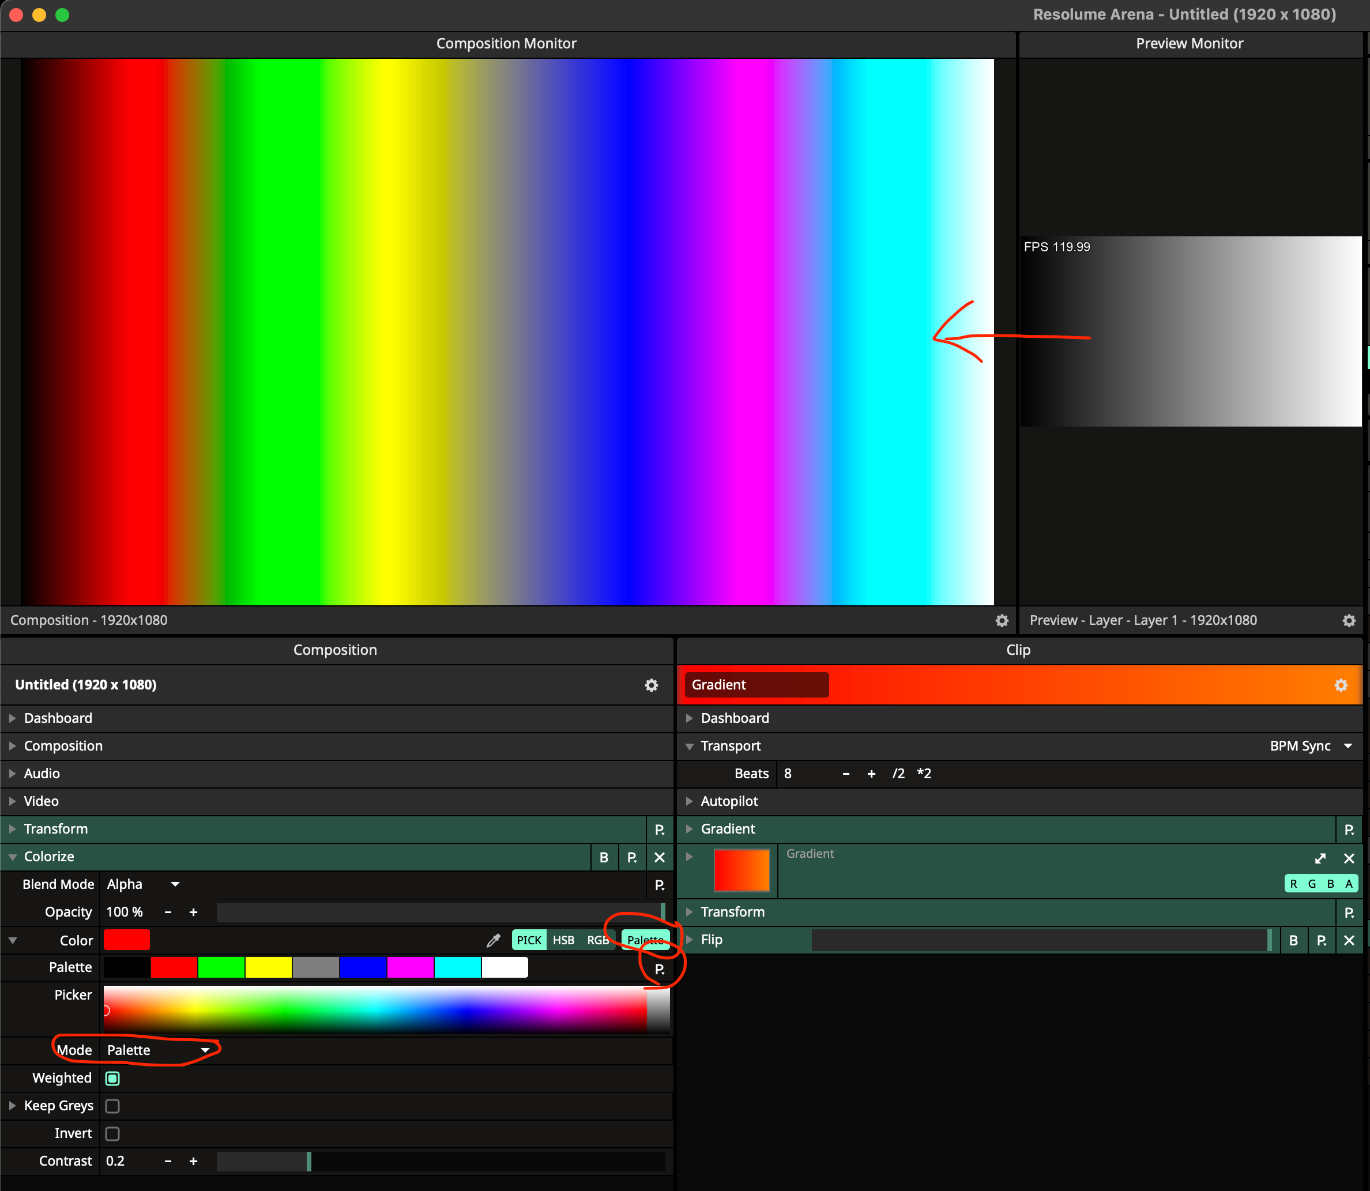Open Composition Monitor settings gear
The image size is (1370, 1191).
pyautogui.click(x=1002, y=620)
